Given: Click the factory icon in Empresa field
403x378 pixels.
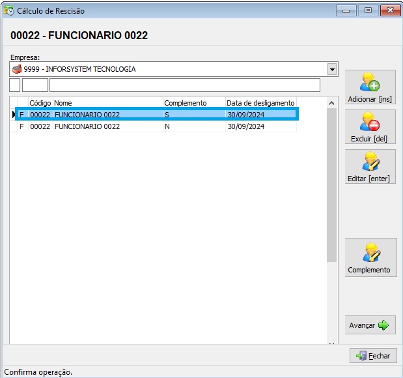Looking at the screenshot, I should (17, 69).
